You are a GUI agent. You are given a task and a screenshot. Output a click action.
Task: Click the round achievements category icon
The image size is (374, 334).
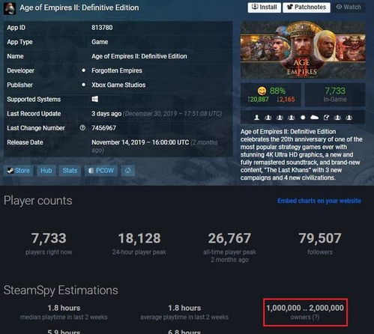coord(303,118)
